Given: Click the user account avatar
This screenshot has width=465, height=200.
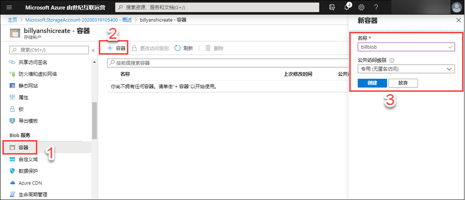Looking at the screenshot, I should pos(457,7).
